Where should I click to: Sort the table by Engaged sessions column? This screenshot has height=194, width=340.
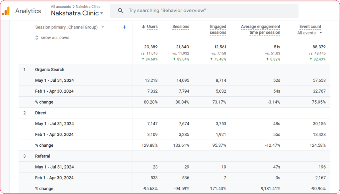tap(218, 29)
